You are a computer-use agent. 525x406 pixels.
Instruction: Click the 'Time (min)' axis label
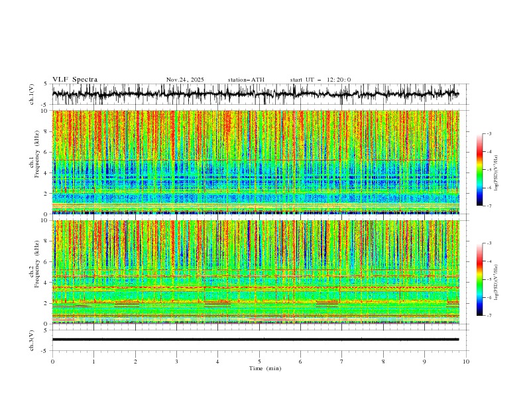coord(265,368)
